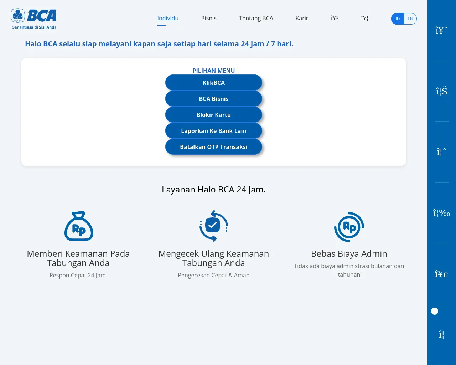
Task: Click the blue sidebar icon 'î¥¢'
Action: pos(441,274)
